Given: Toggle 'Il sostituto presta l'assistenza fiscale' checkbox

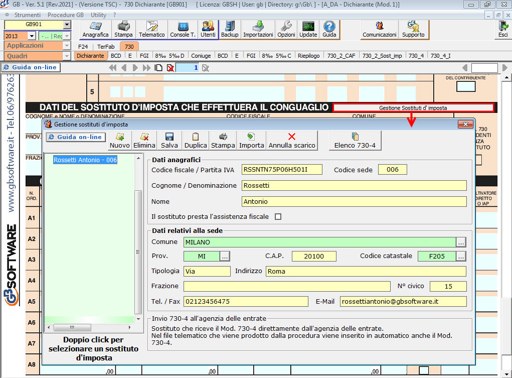Looking at the screenshot, I should pyautogui.click(x=278, y=216).
